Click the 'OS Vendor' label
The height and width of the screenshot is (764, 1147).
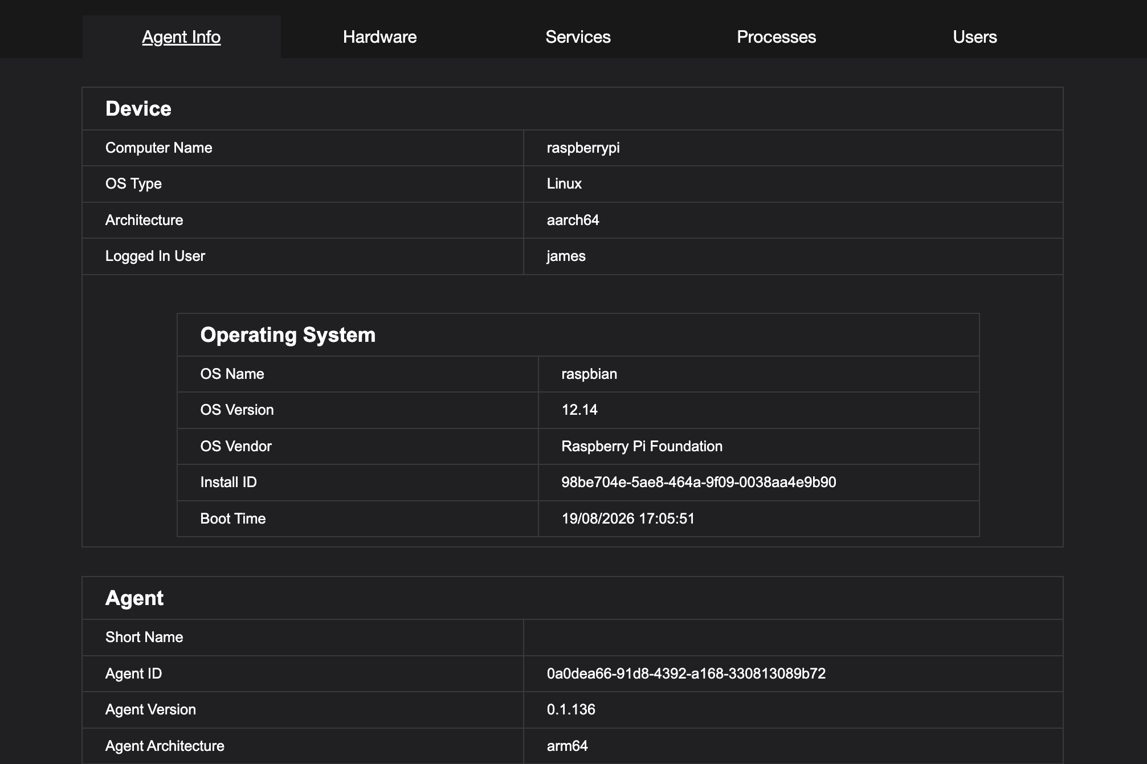pyautogui.click(x=236, y=446)
